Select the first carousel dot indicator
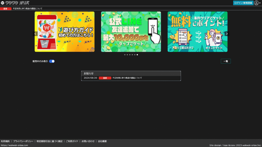 pos(125,54)
